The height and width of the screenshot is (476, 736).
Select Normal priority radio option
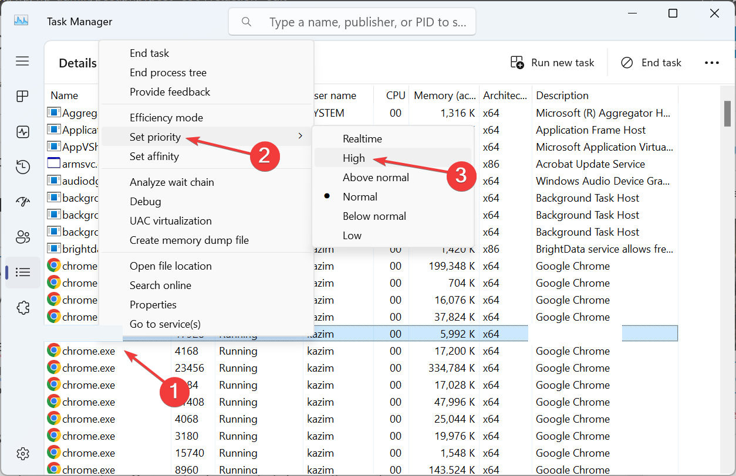(360, 197)
